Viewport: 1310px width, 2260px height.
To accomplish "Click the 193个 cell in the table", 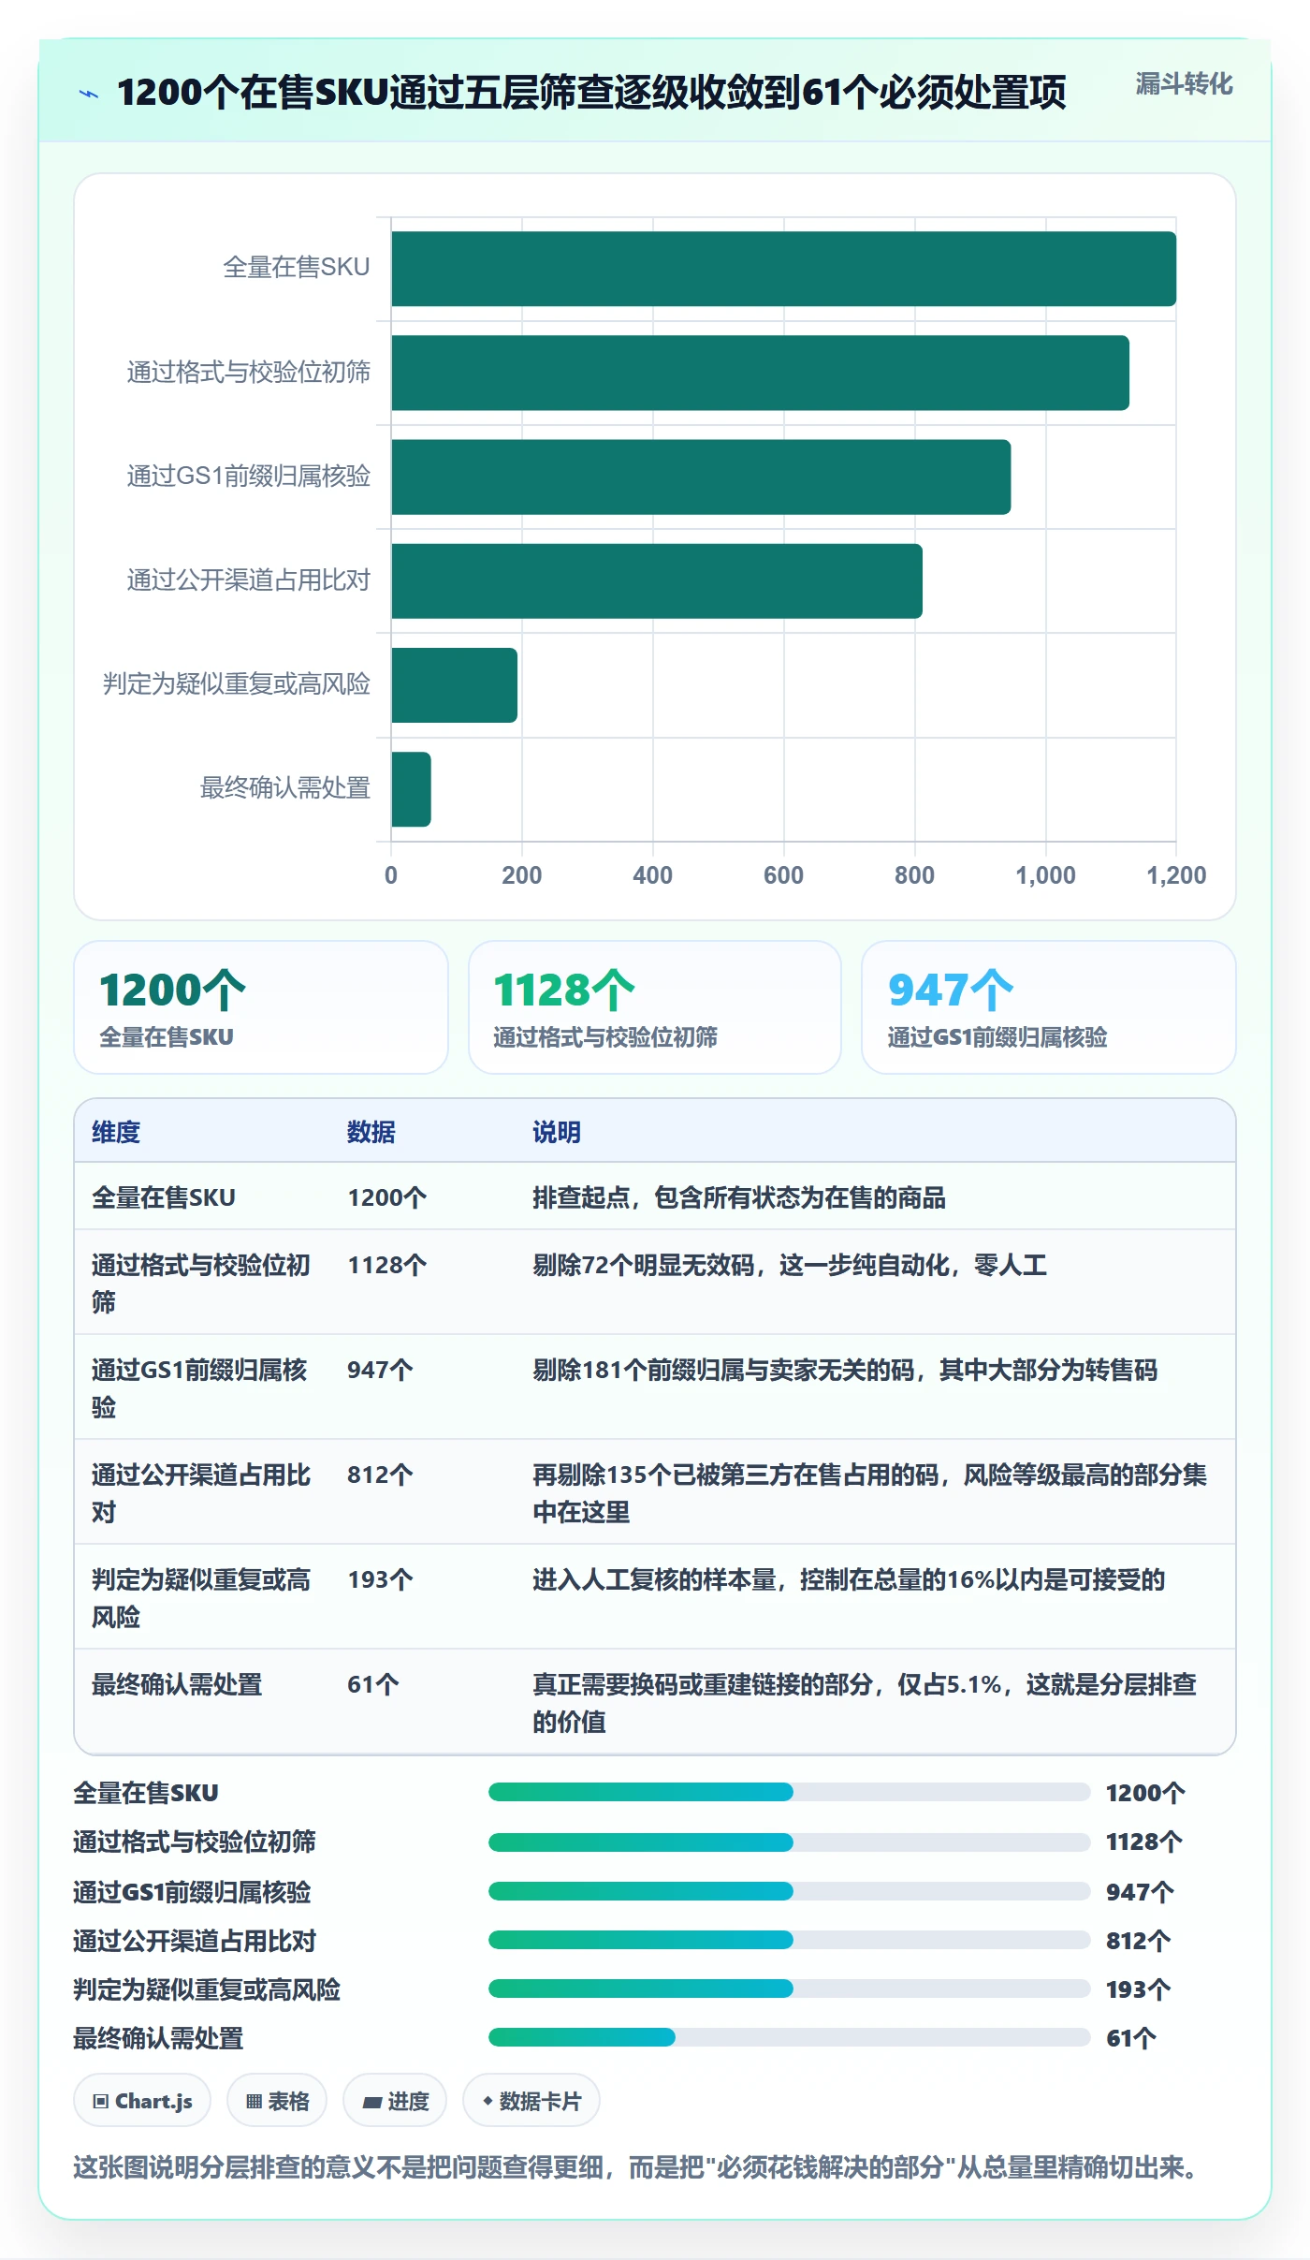I will [380, 1579].
